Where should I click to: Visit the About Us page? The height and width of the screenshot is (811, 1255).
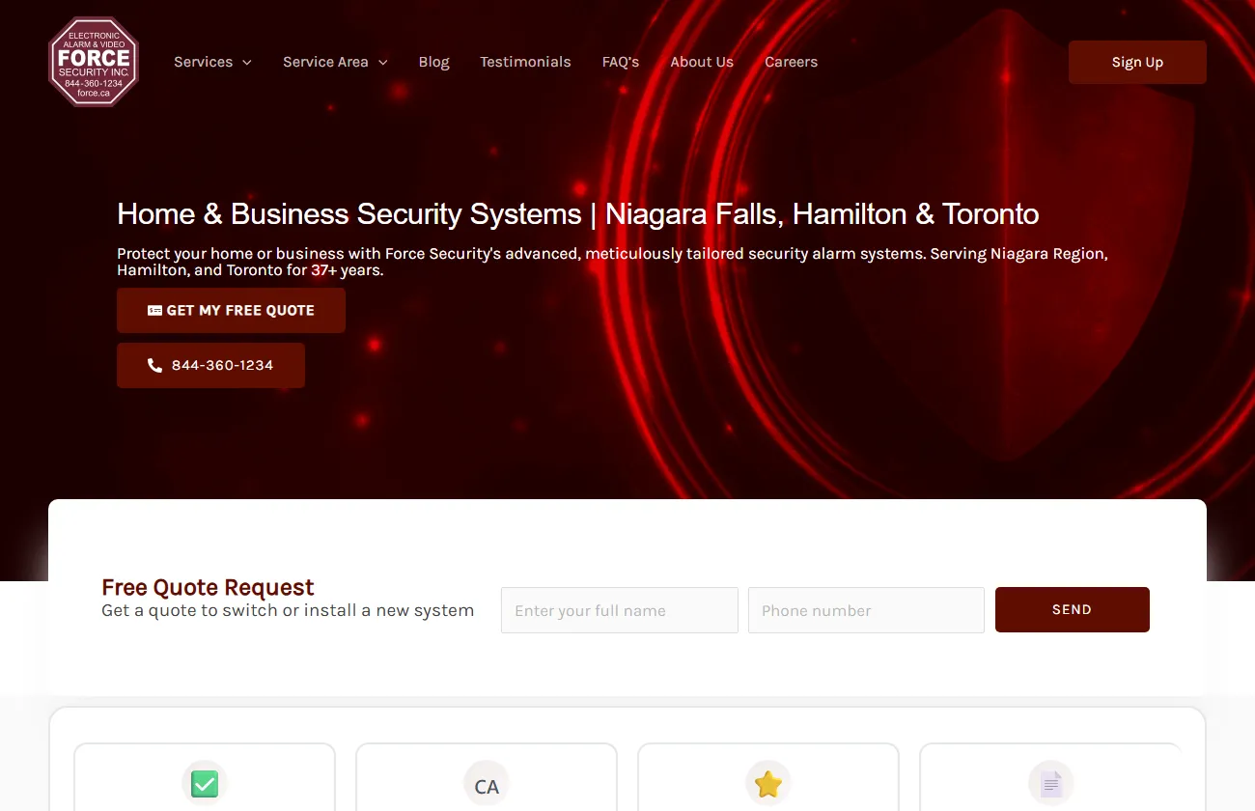(702, 62)
